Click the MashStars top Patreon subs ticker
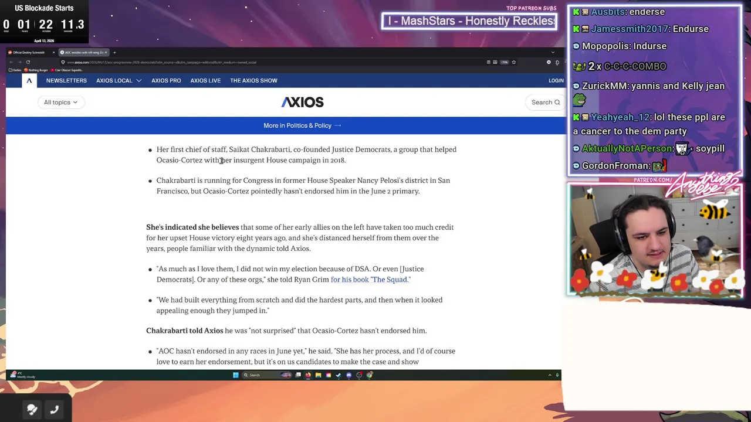The width and height of the screenshot is (751, 422). 469,21
